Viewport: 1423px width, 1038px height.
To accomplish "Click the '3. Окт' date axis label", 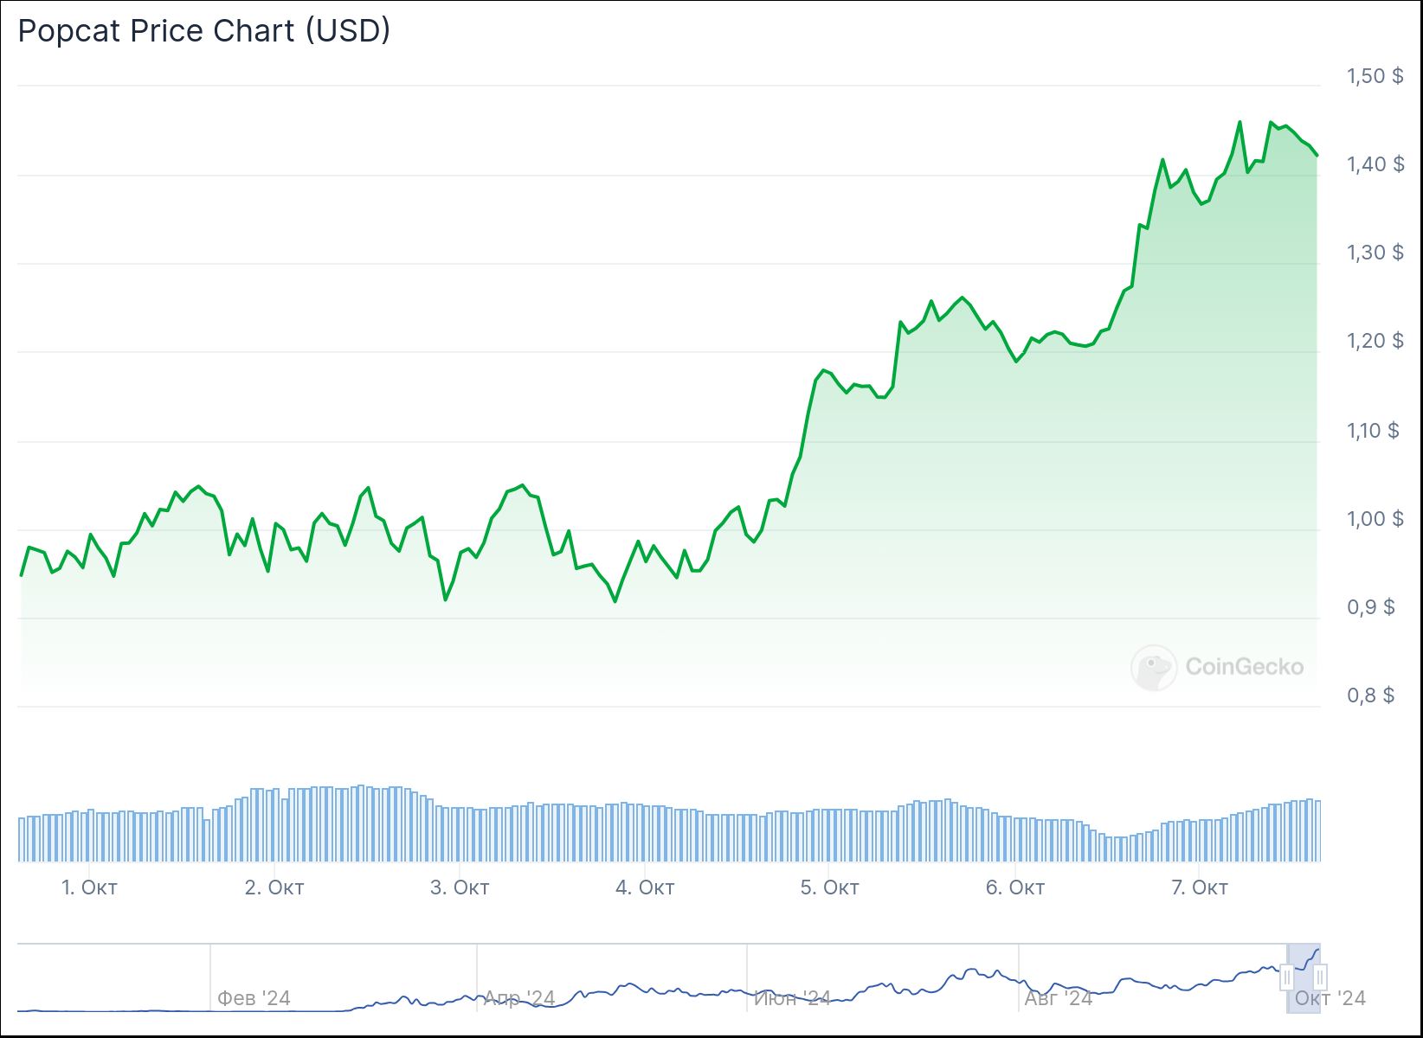I will click(x=460, y=887).
